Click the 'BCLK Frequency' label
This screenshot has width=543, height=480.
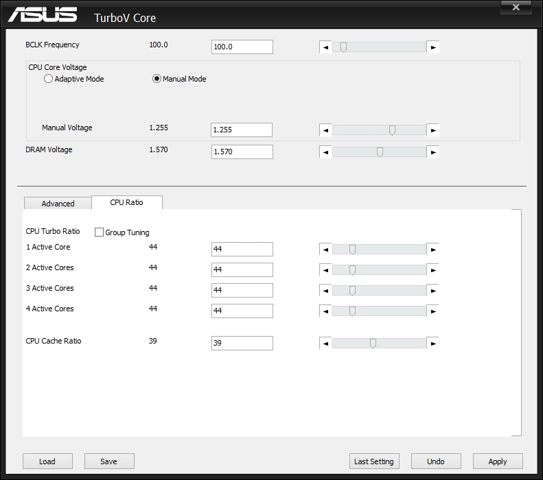point(52,45)
